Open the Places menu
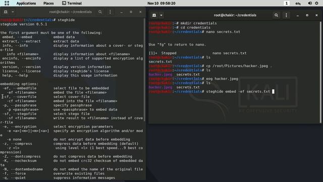This screenshot has width=323, height=182. 48,4
